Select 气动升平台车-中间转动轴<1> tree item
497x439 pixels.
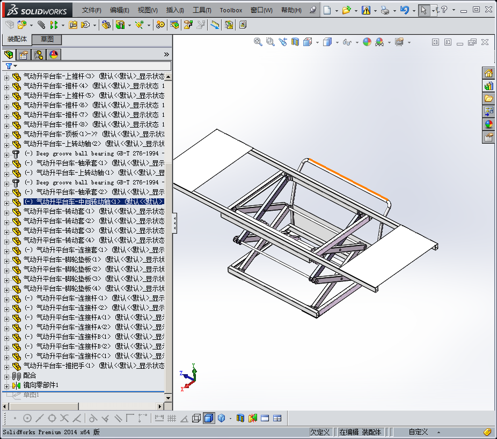tap(94, 202)
